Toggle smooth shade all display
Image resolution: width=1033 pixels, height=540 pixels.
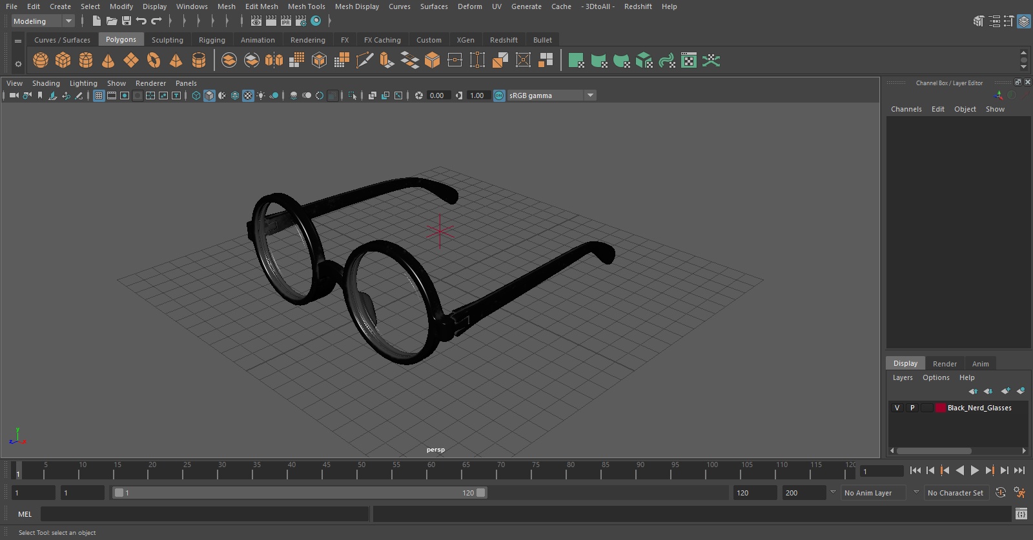209,95
